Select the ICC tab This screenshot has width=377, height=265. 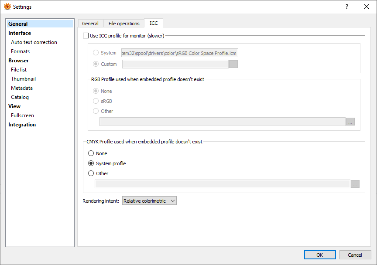tap(154, 23)
